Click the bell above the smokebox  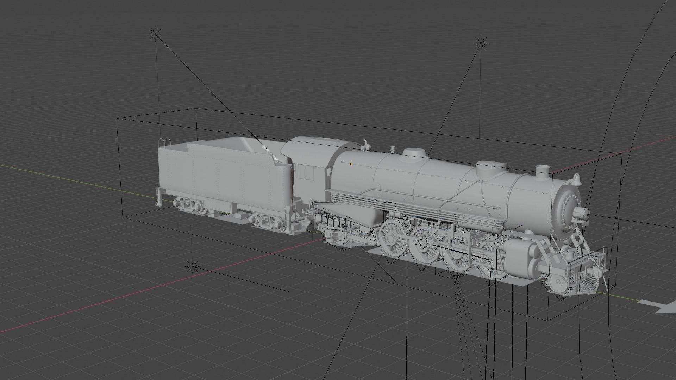[576, 179]
